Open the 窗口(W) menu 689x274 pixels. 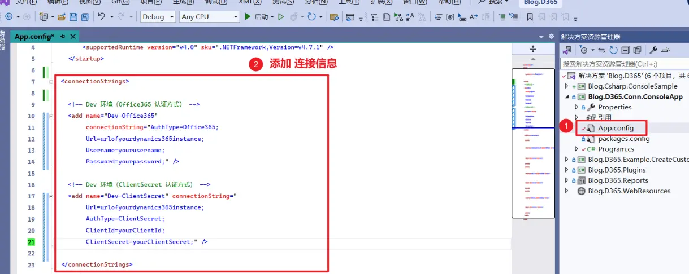414,2
